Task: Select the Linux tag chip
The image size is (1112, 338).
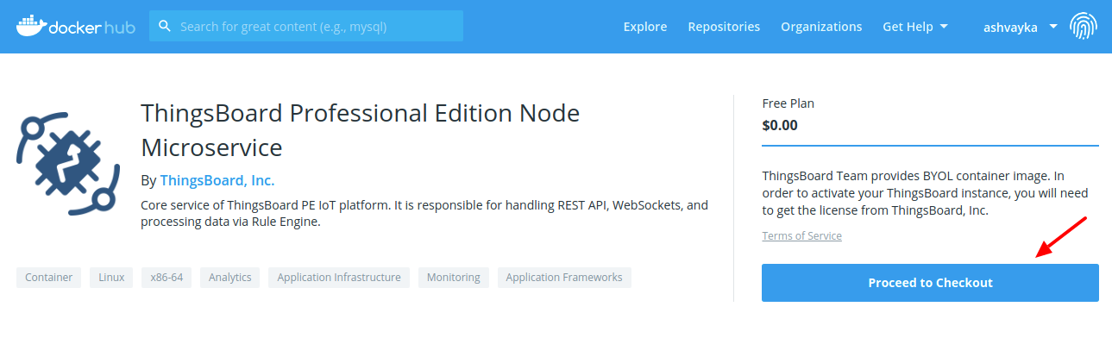Action: [x=111, y=278]
